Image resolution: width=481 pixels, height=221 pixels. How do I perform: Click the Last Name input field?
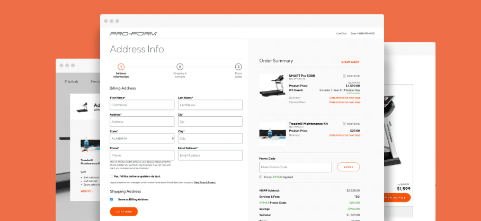(210, 105)
